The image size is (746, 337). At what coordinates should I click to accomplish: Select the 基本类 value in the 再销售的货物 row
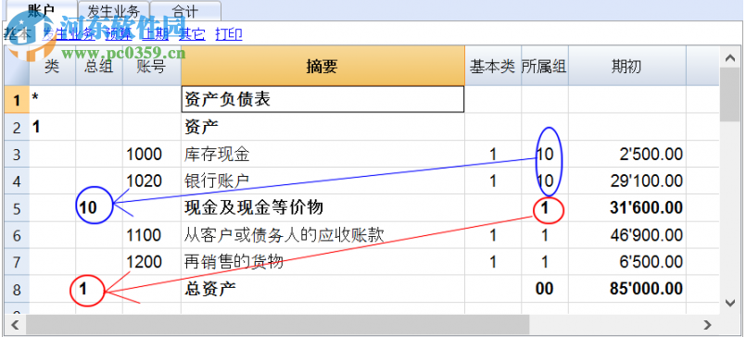point(493,262)
